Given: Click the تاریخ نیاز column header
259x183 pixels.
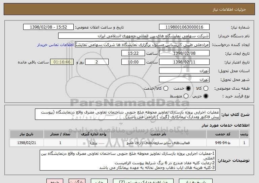Looking at the screenshot, I should click(27, 134).
